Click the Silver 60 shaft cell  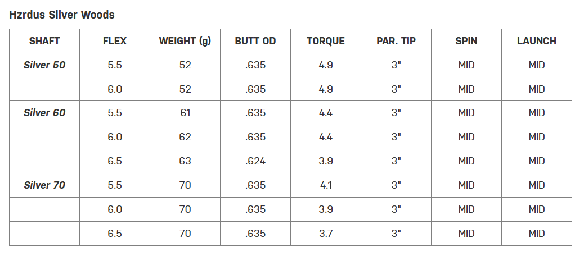tap(44, 113)
